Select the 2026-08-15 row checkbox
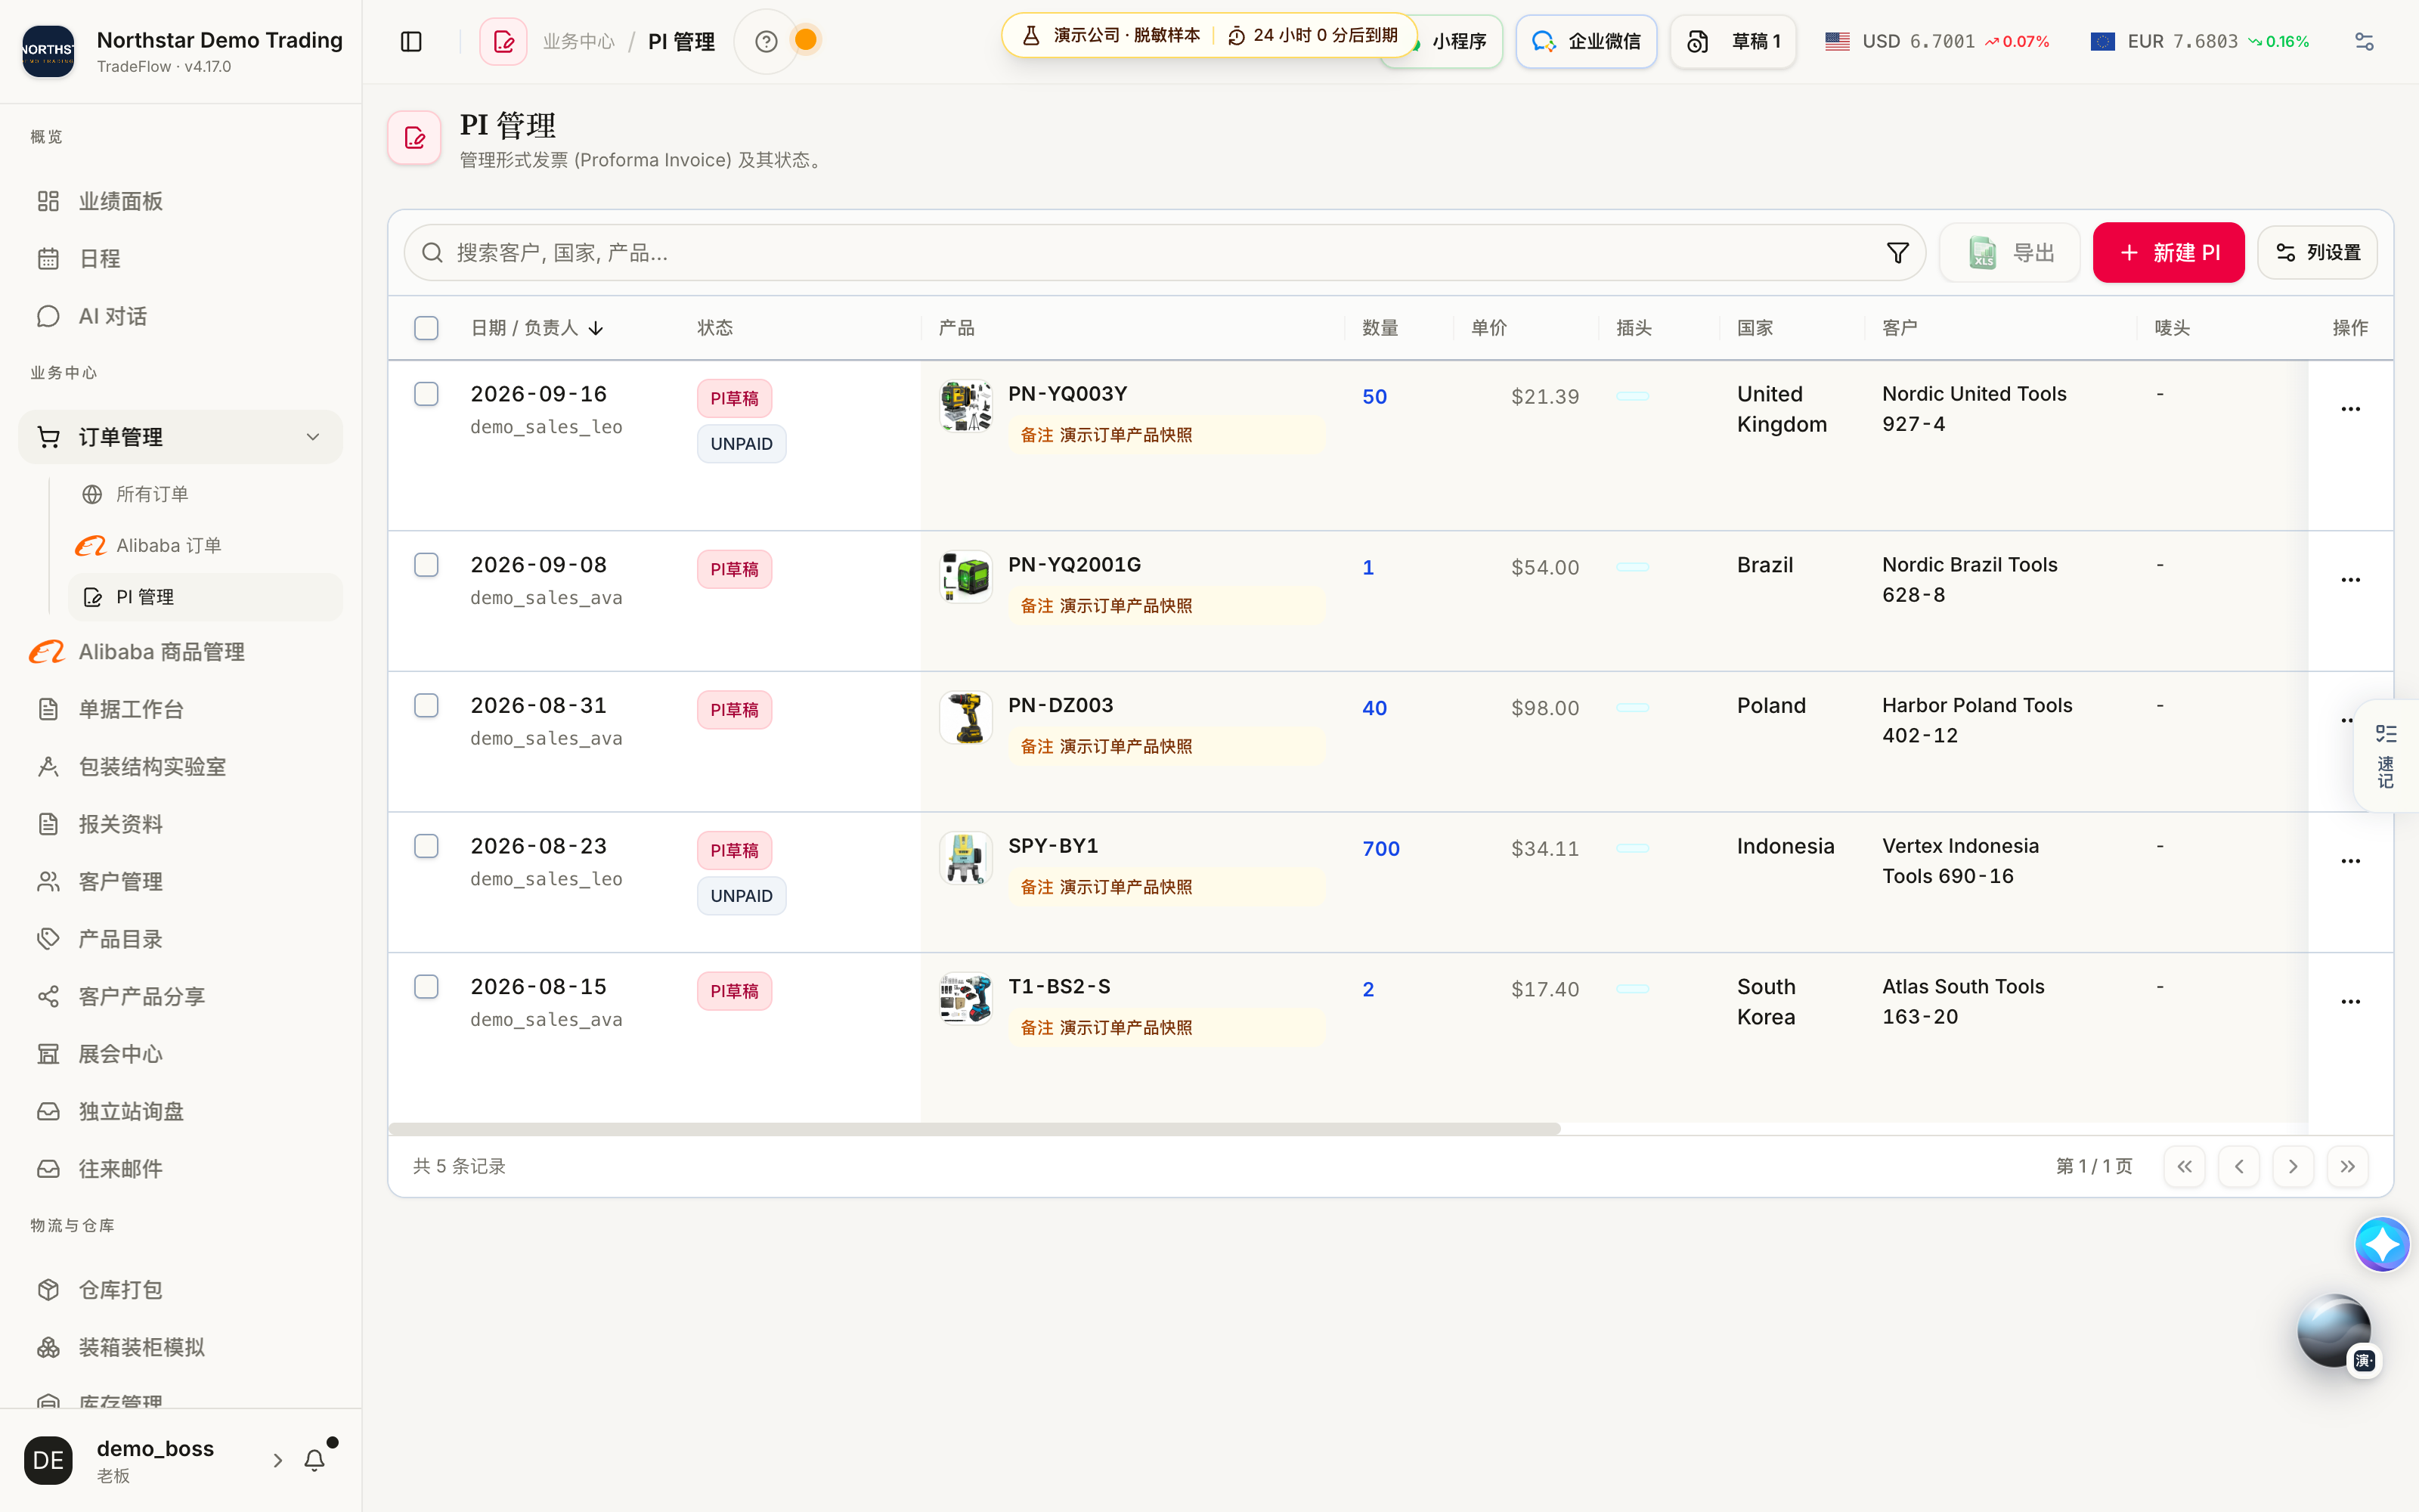2419x1512 pixels. tap(426, 987)
